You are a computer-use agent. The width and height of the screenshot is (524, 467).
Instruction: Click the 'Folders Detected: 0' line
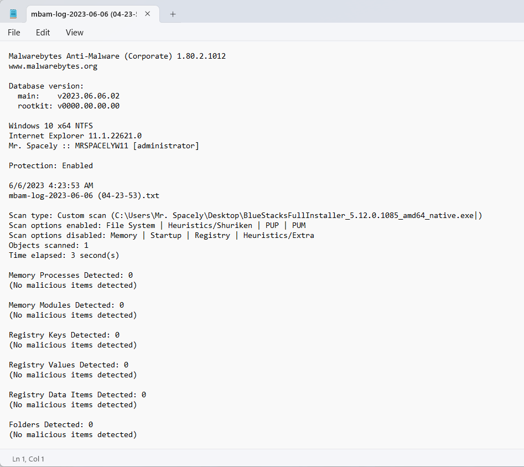pos(51,424)
